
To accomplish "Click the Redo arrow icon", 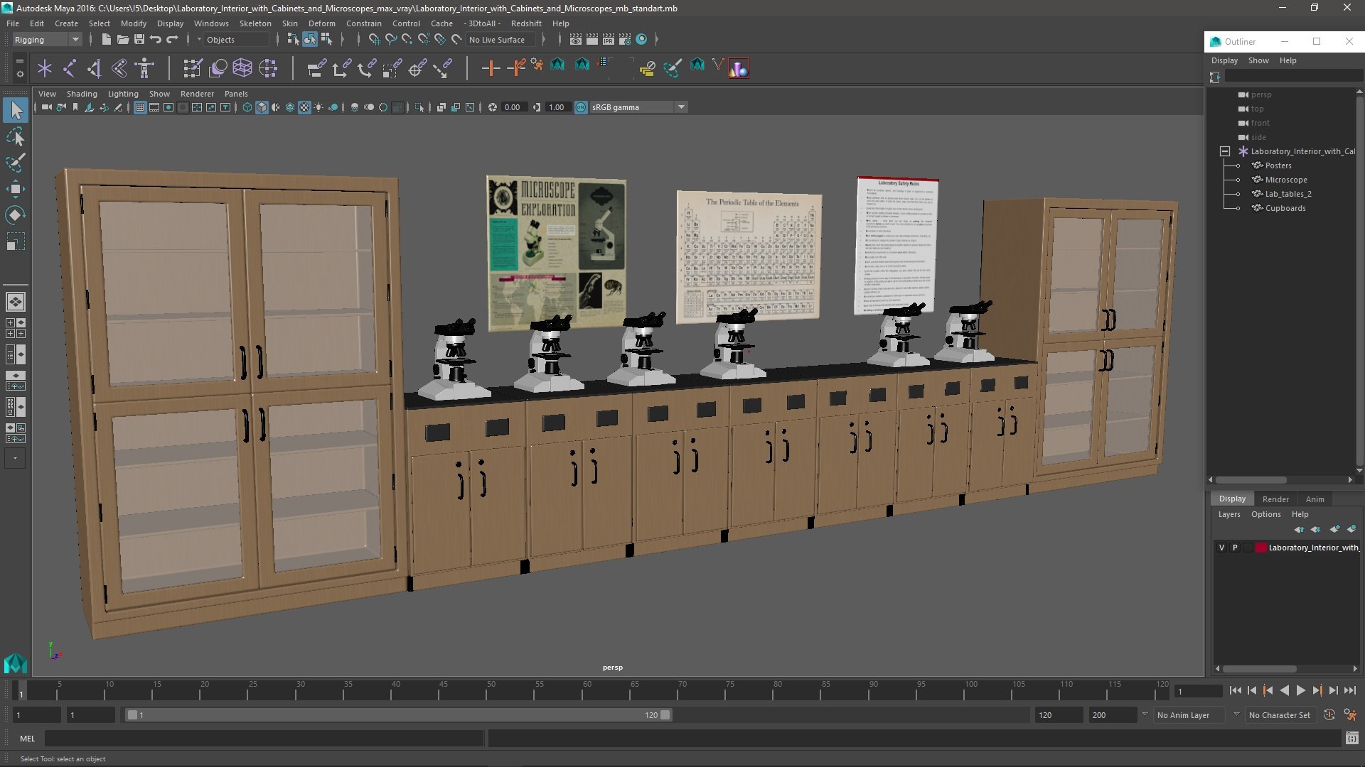I will [x=172, y=40].
